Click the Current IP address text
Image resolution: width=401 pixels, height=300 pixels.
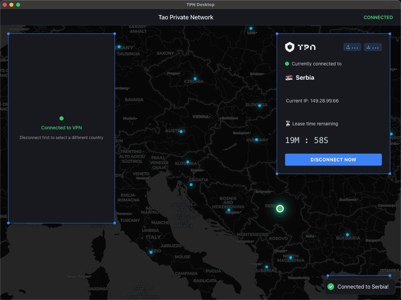click(x=312, y=101)
